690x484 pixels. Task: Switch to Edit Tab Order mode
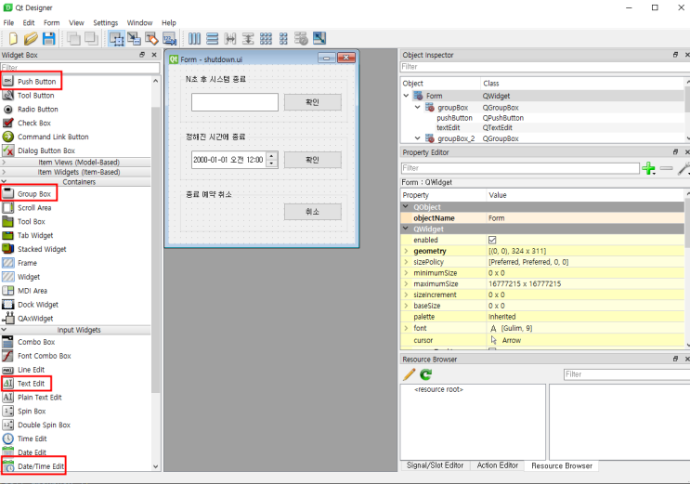click(169, 38)
